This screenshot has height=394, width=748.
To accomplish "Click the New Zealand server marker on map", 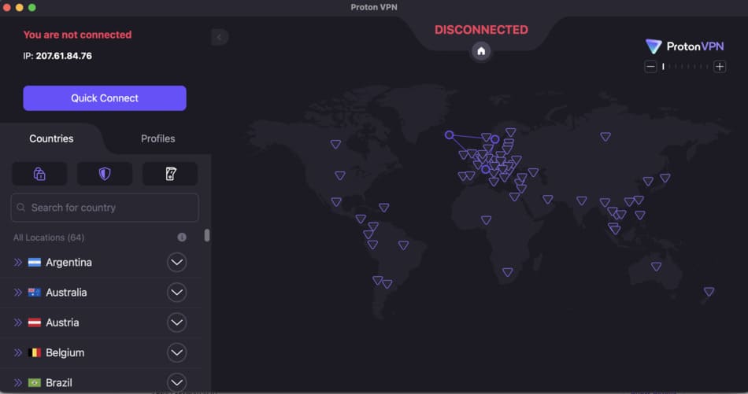I will [x=709, y=292].
